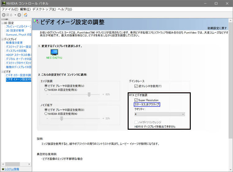
Task: Select the NEC EA271U monitor icon
Action: (54, 52)
